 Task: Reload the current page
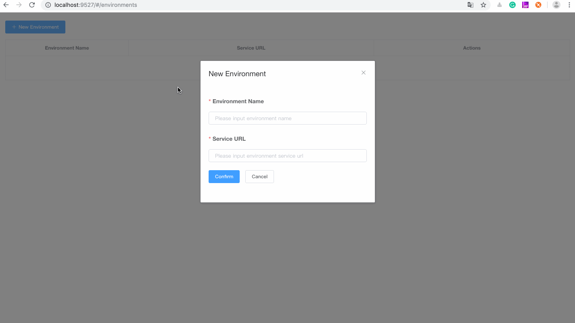32,5
